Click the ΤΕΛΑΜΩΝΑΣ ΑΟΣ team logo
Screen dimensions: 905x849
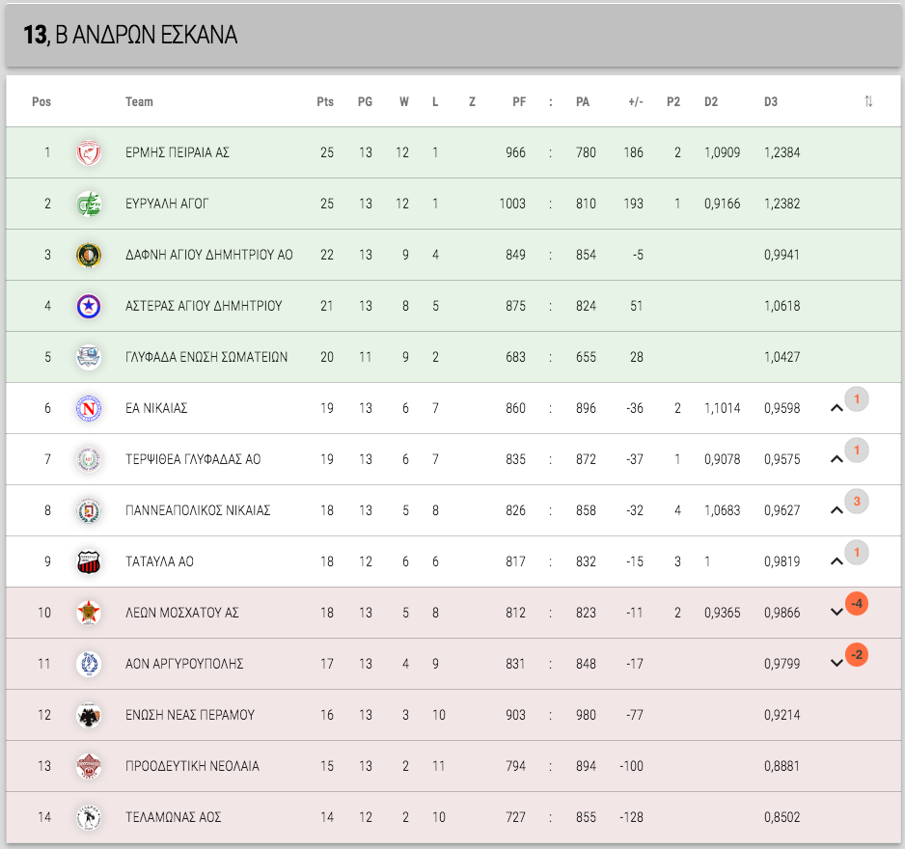click(x=89, y=817)
